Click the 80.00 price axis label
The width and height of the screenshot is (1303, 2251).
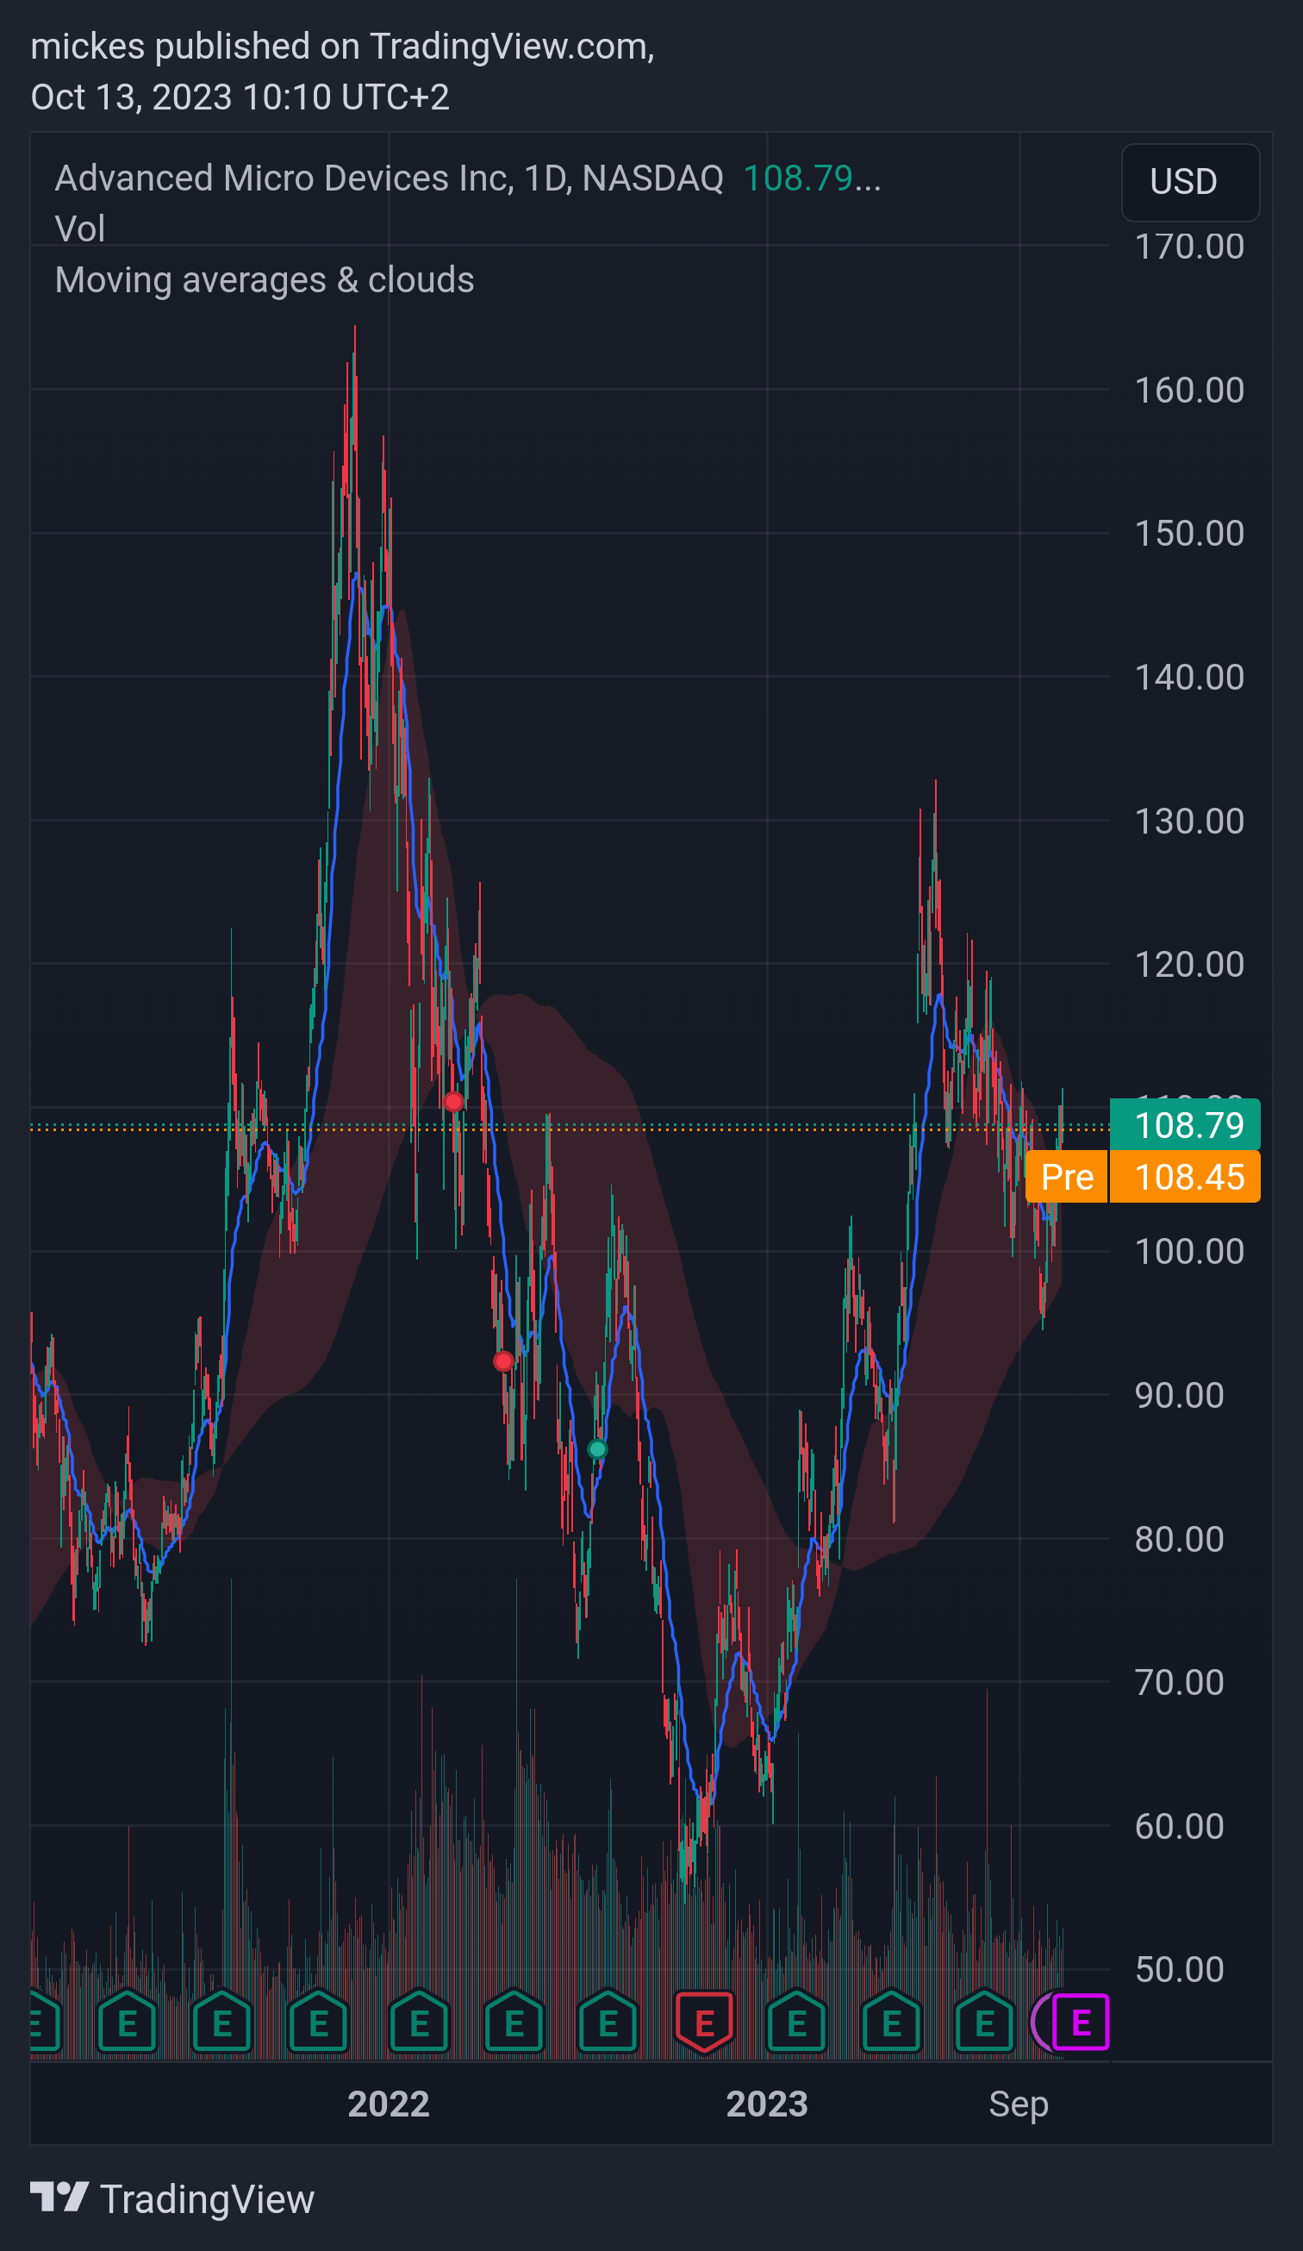point(1179,1539)
